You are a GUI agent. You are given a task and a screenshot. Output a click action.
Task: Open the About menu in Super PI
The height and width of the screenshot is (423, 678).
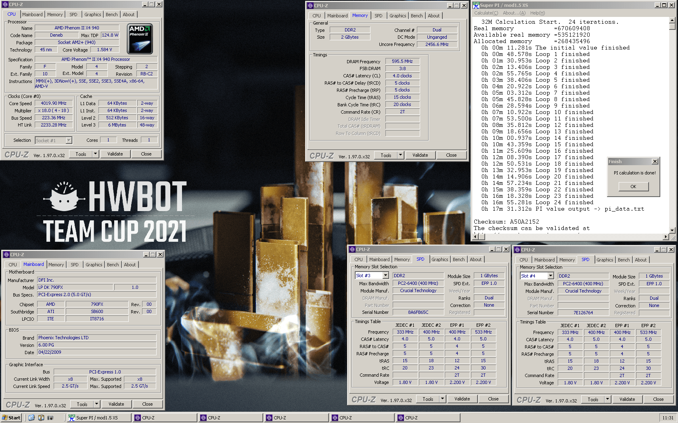click(514, 13)
